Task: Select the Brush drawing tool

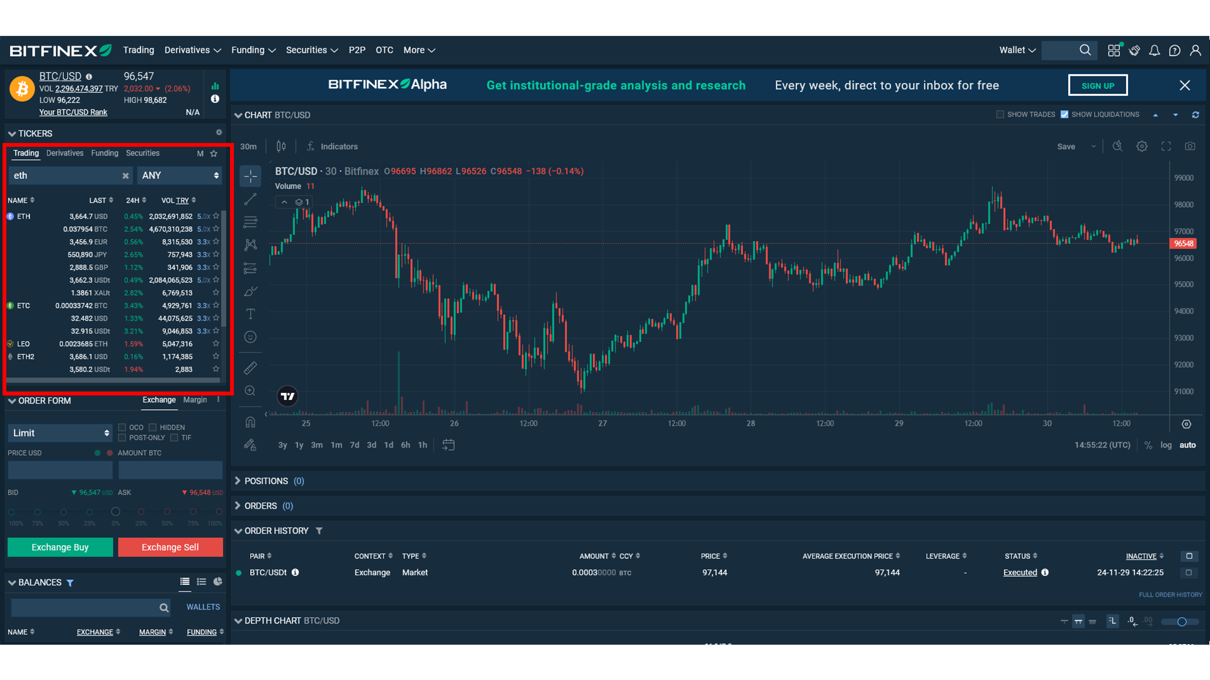Action: tap(250, 292)
